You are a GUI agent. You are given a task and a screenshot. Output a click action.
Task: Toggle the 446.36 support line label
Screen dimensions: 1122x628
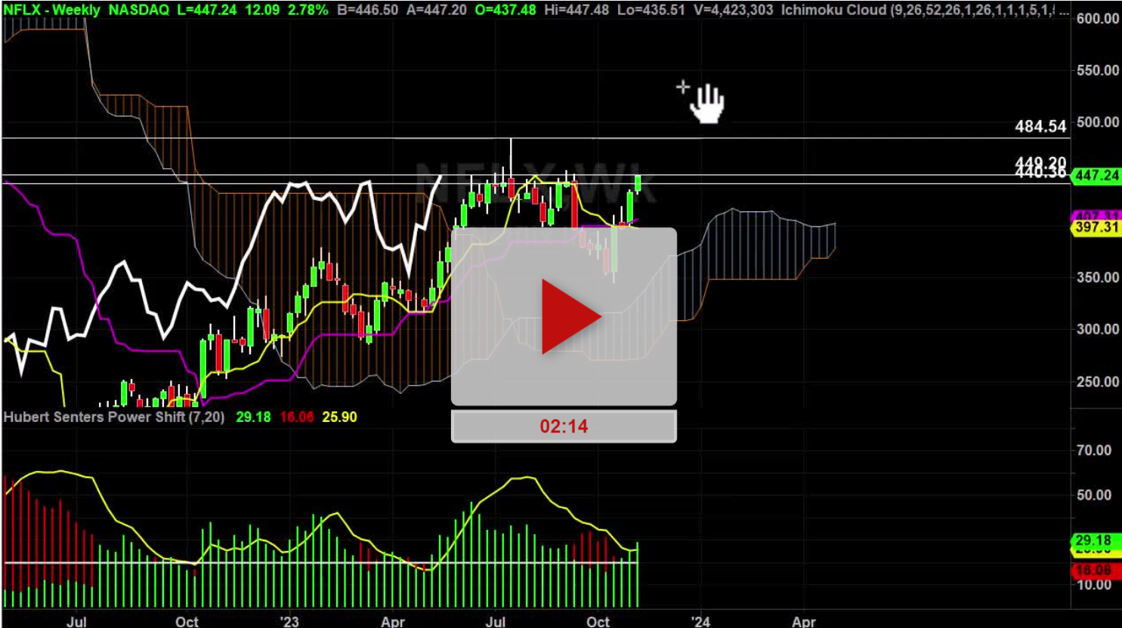(1040, 172)
